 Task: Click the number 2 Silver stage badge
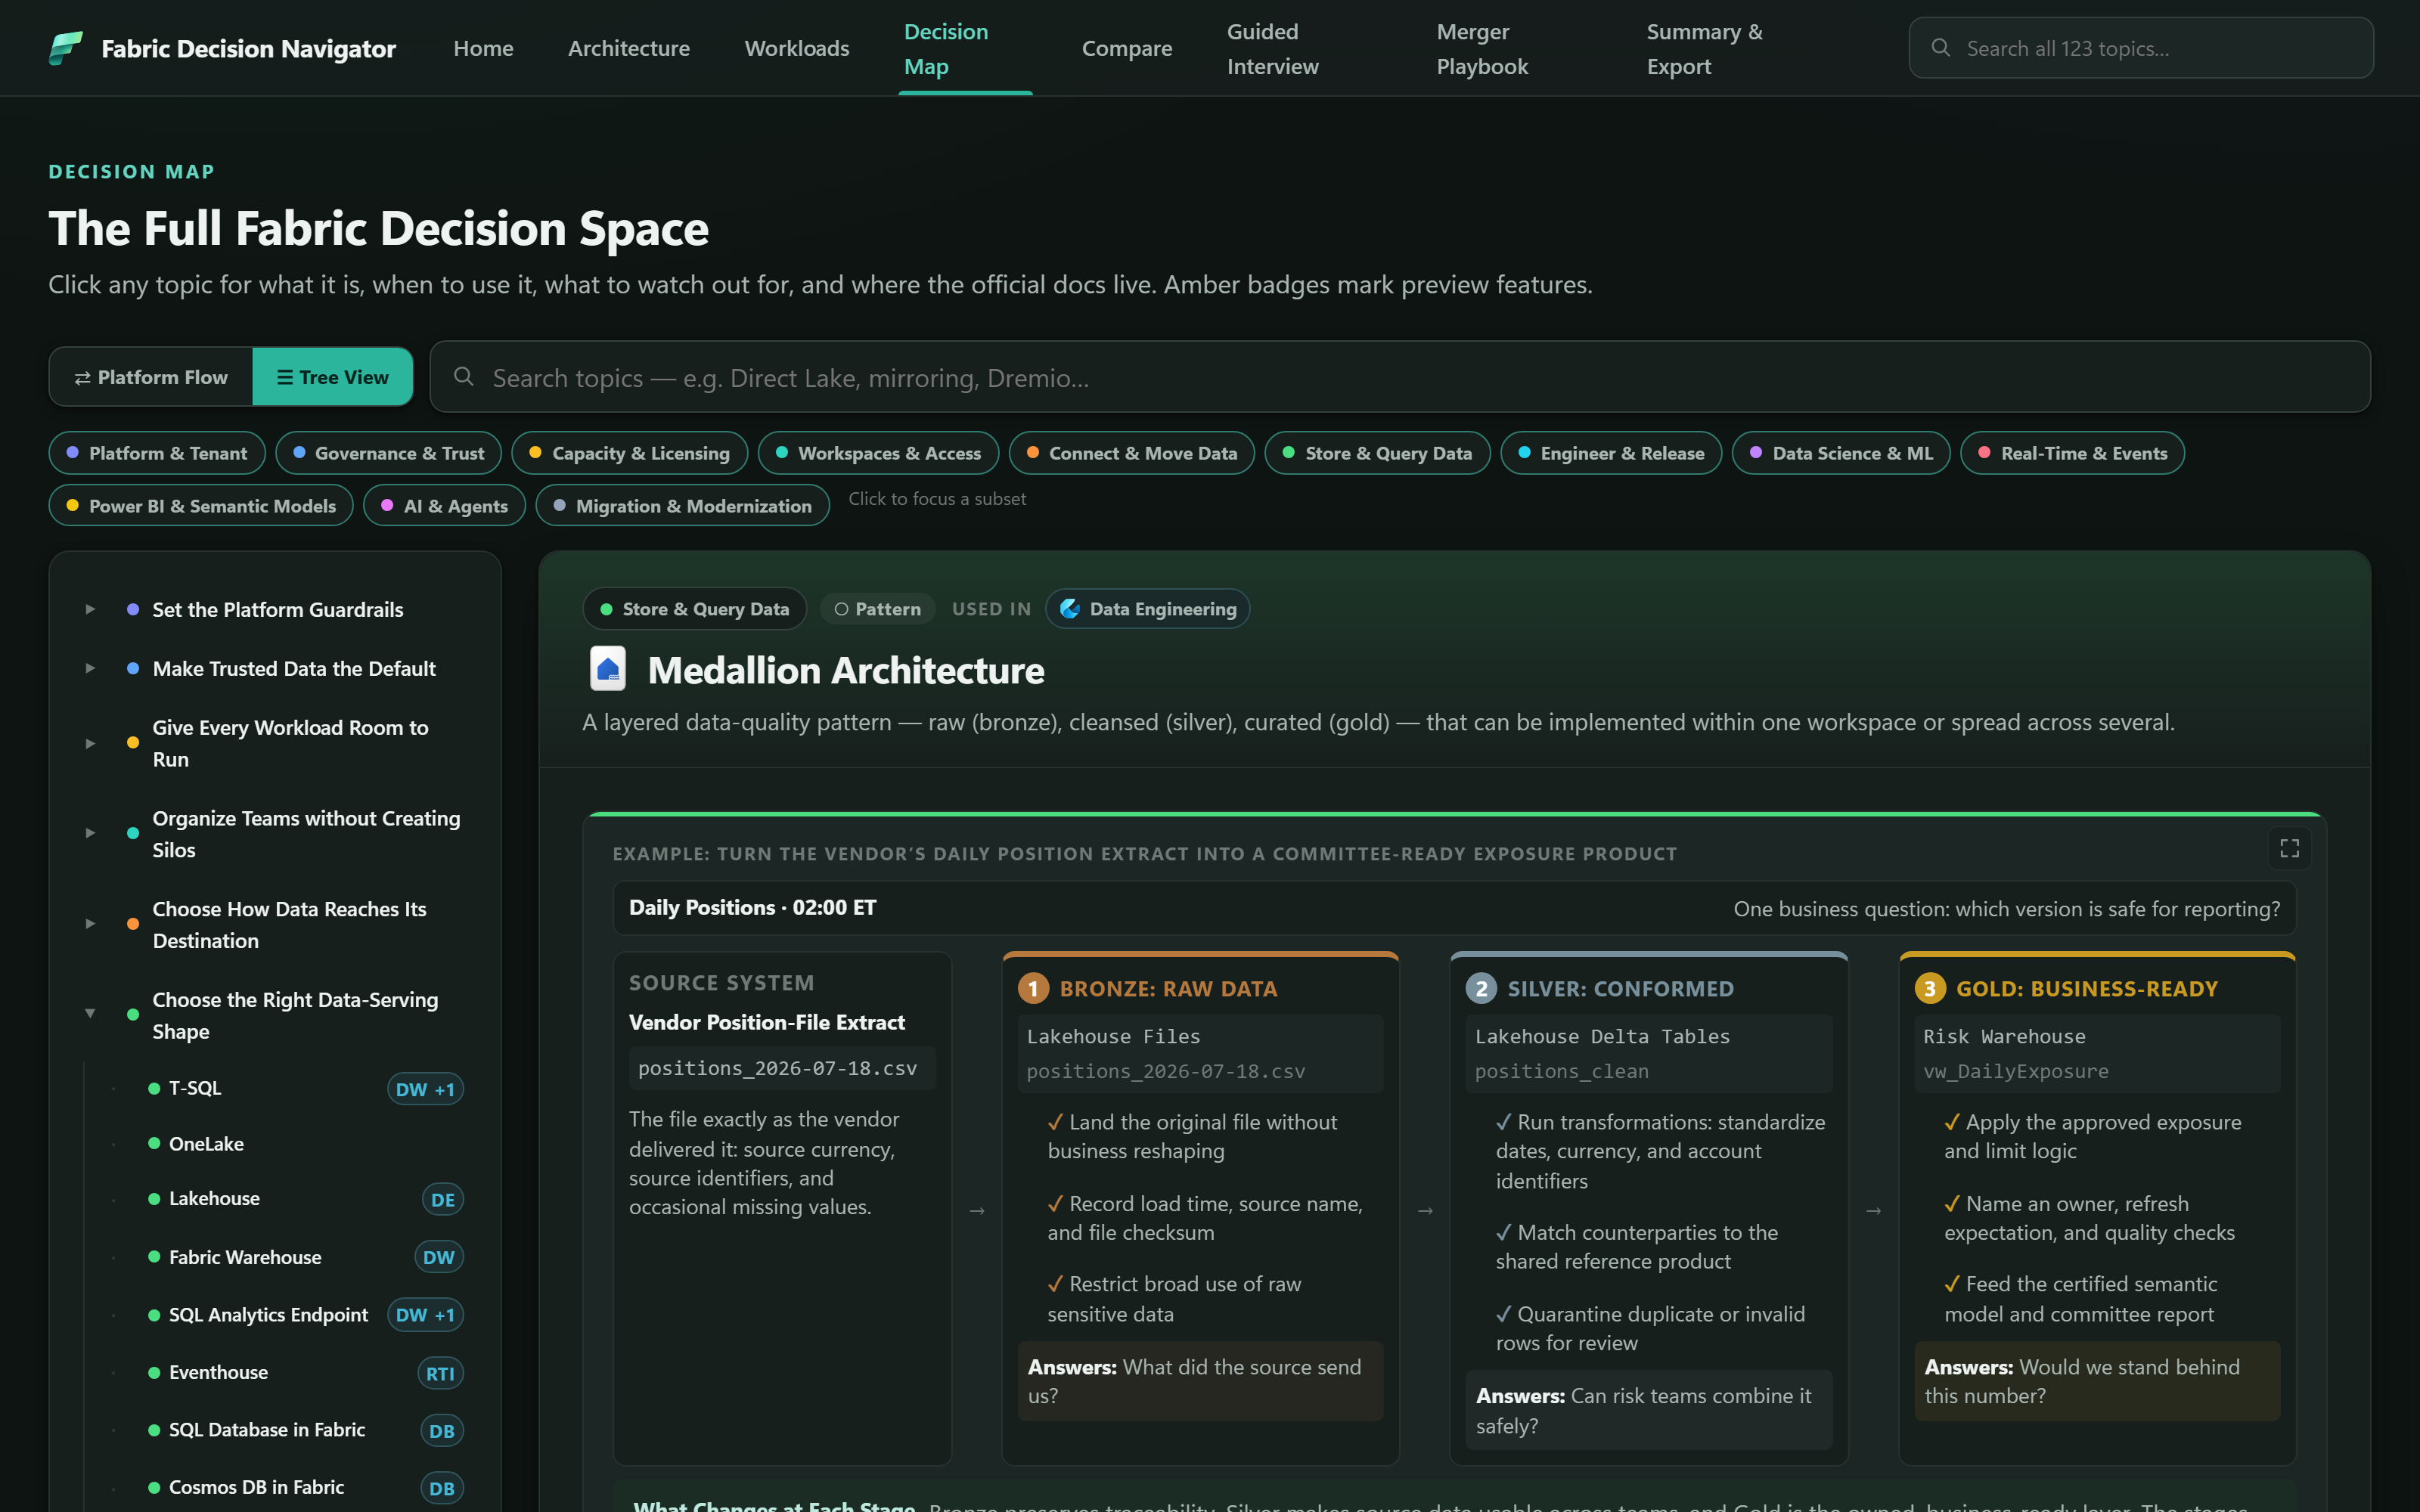(x=1481, y=988)
